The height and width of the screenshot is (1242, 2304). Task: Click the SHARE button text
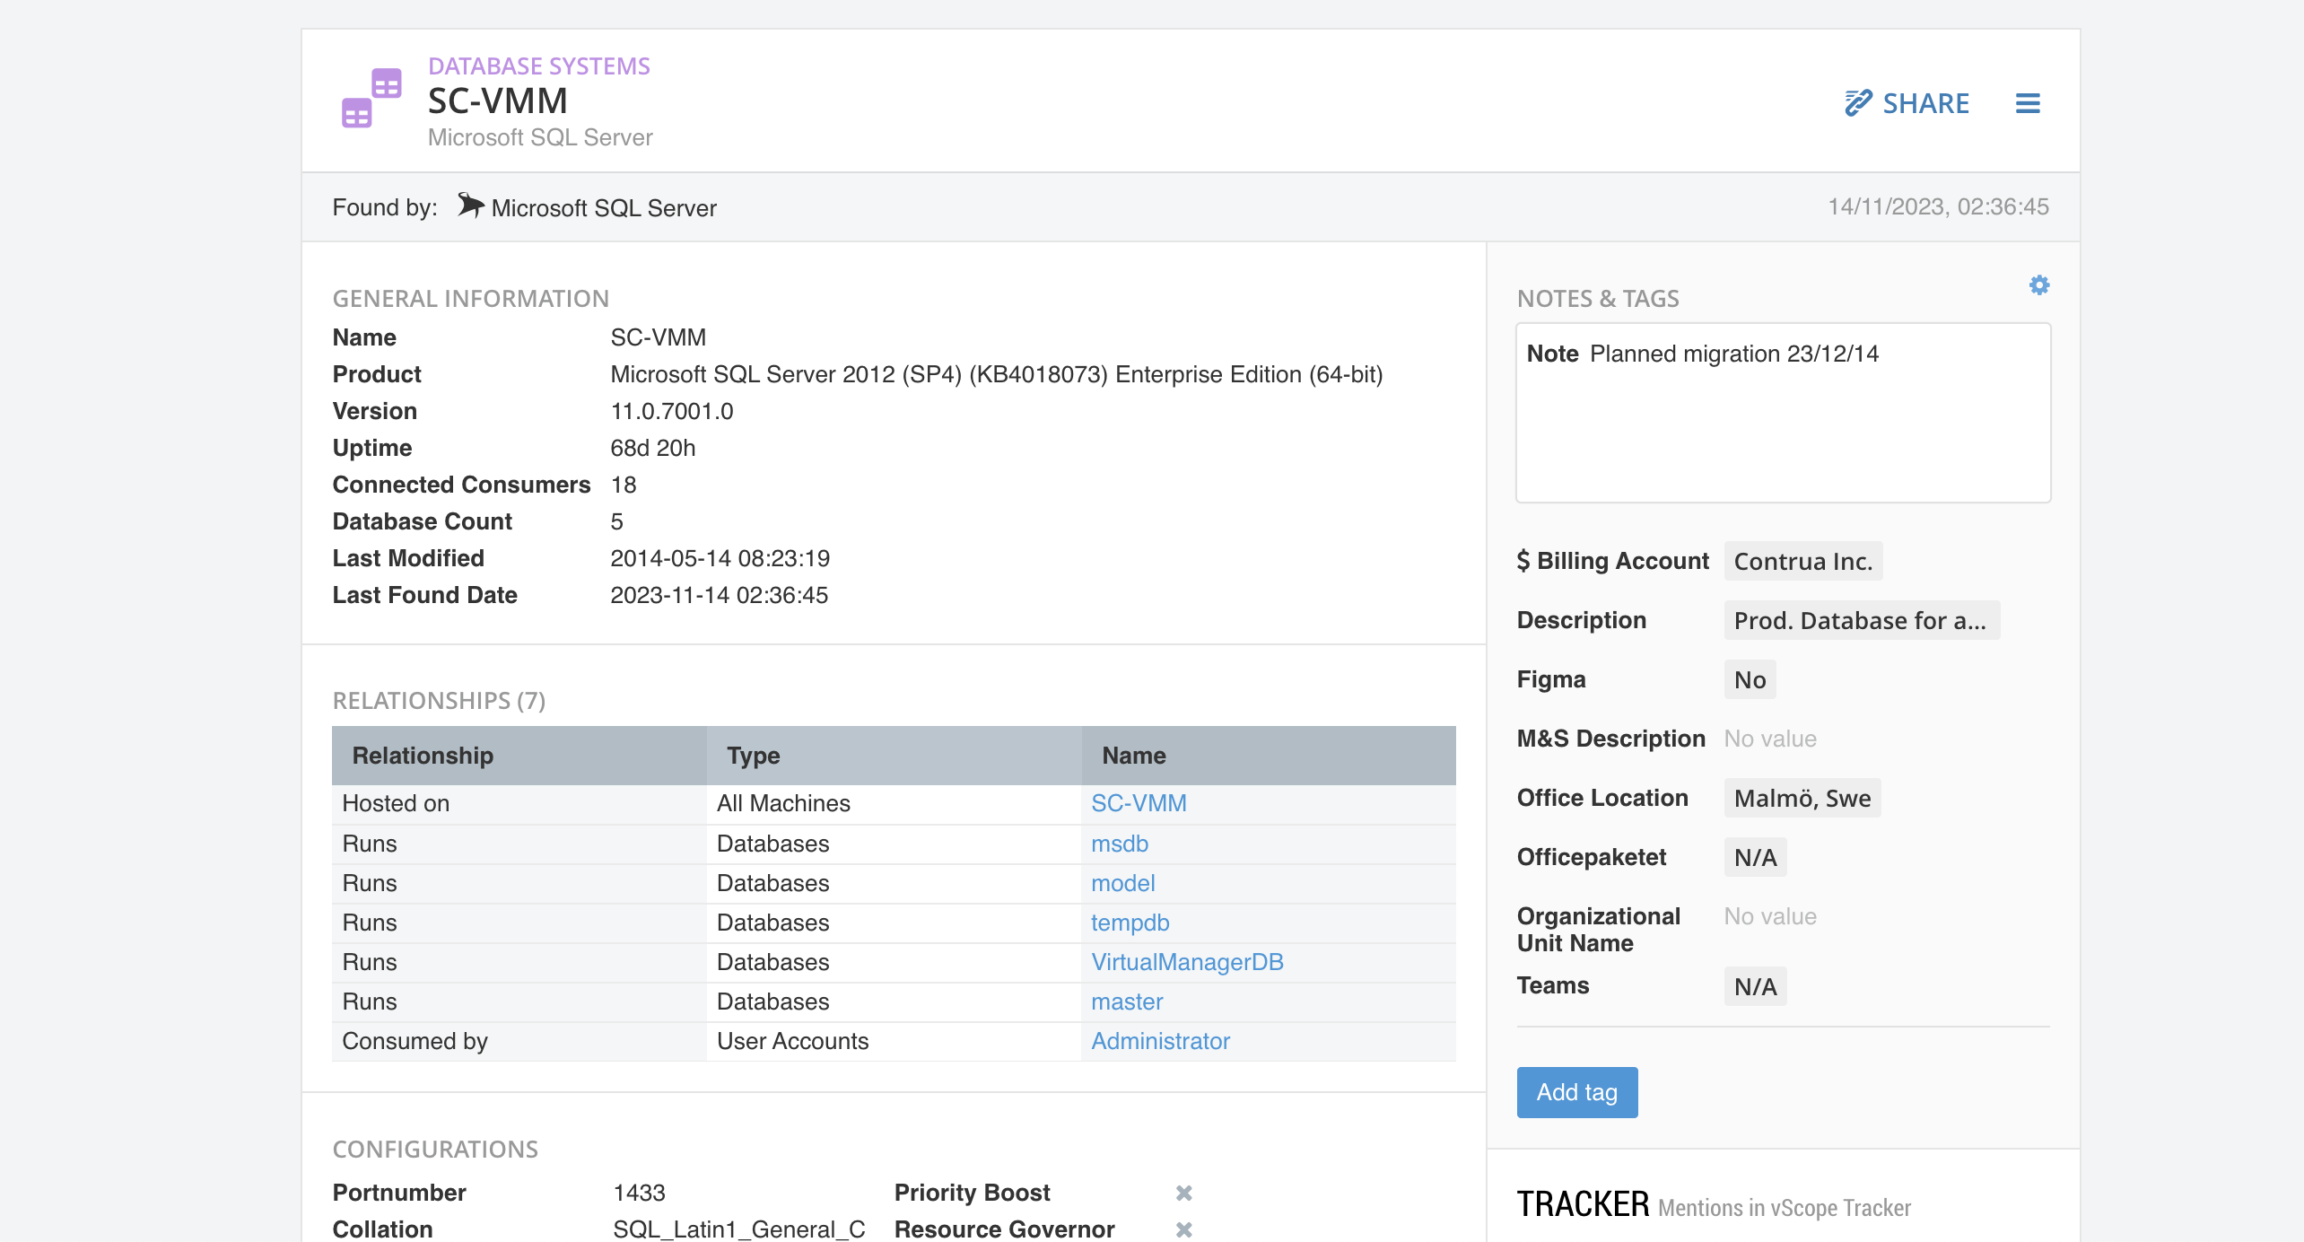point(1925,103)
